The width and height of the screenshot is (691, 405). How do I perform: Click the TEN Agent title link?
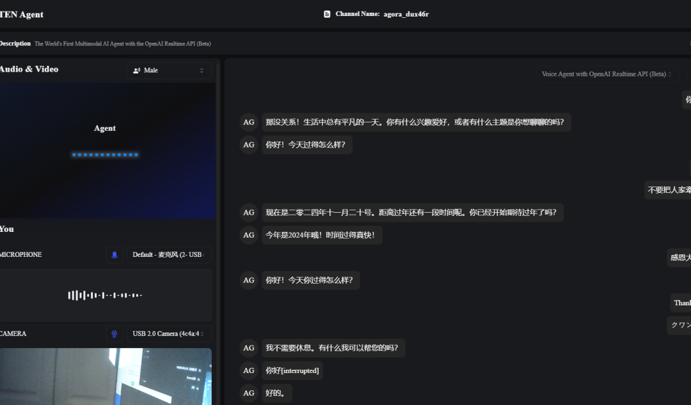22,14
